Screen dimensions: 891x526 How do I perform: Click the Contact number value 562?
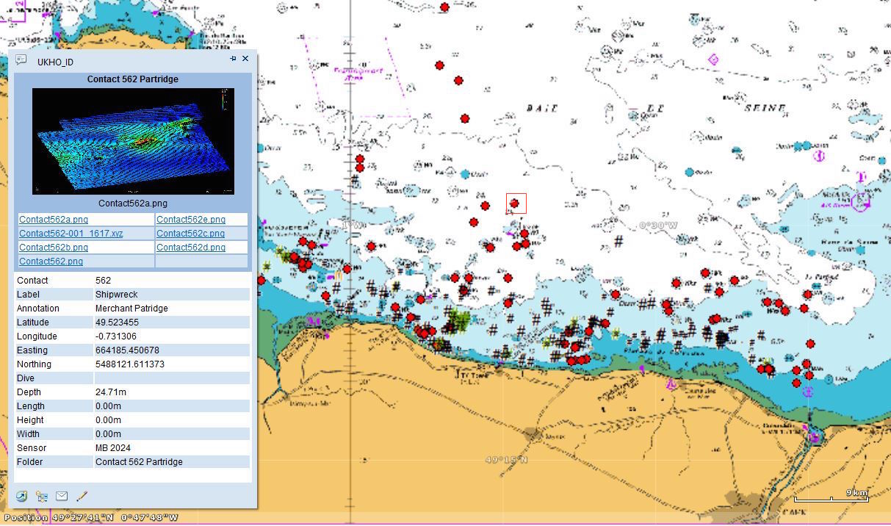pos(103,281)
